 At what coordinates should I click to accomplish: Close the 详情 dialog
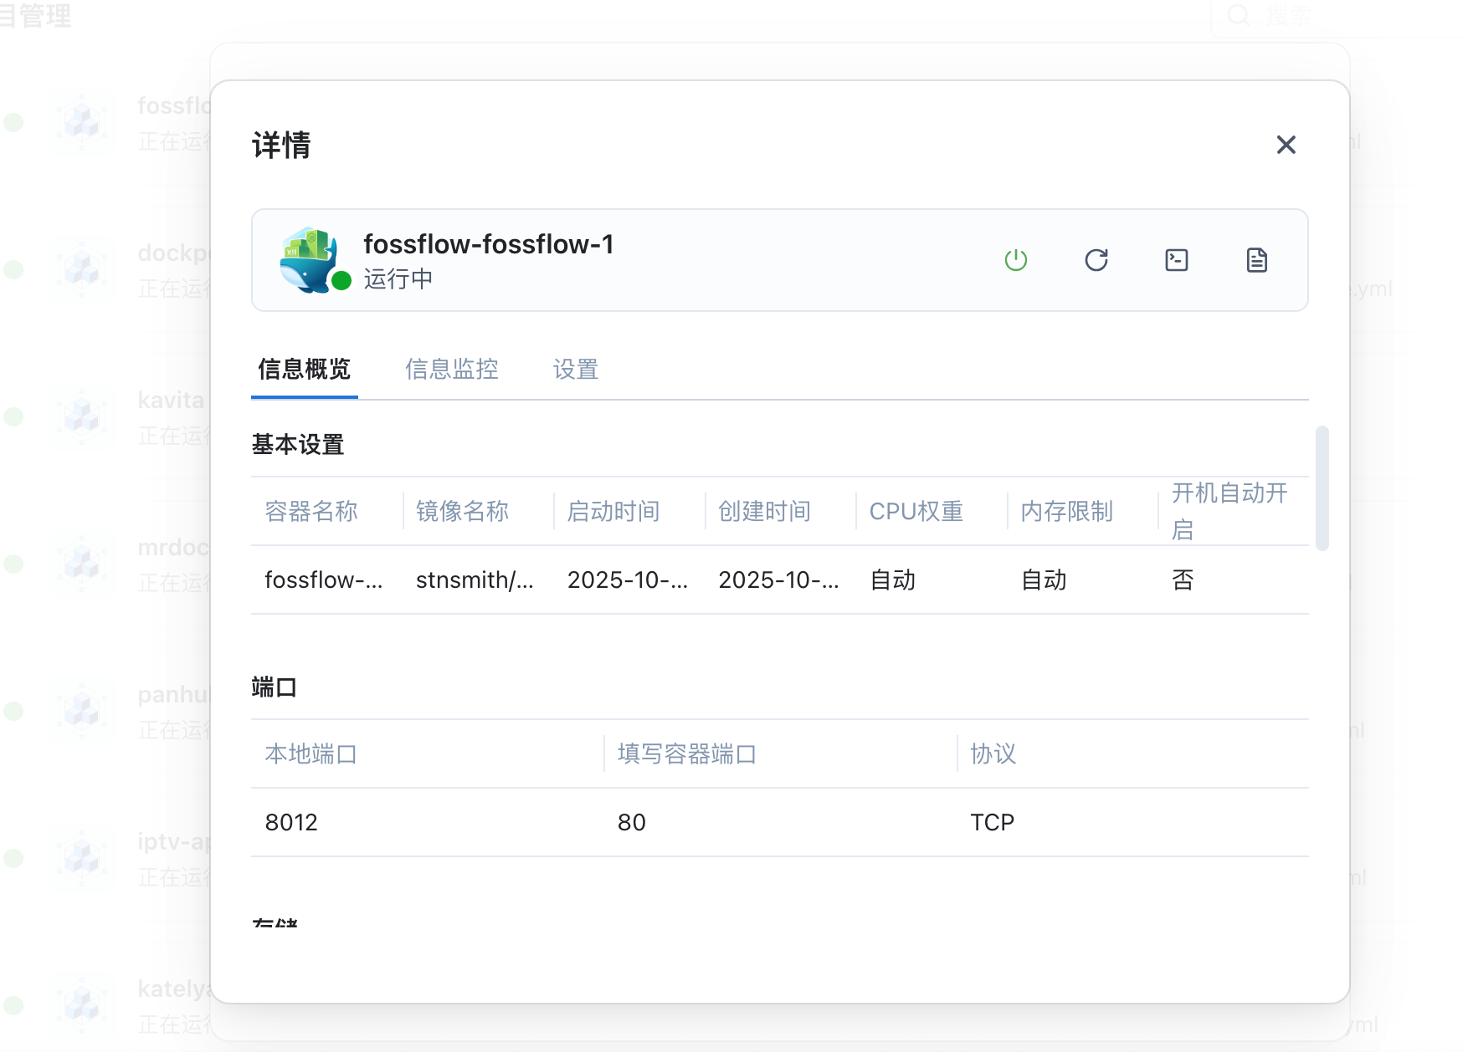click(x=1286, y=145)
